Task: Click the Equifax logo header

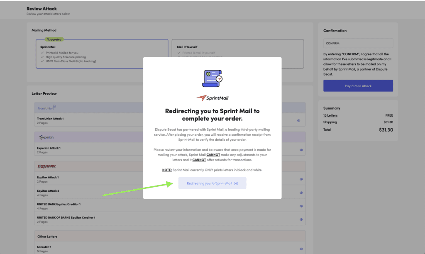Action: 46,166
